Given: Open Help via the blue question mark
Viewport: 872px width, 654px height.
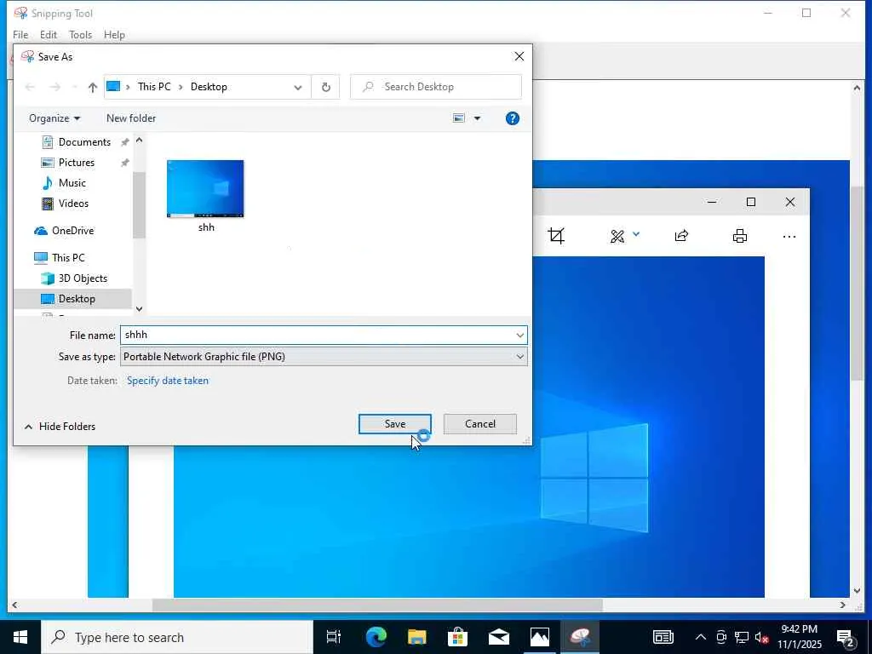Looking at the screenshot, I should coord(512,118).
